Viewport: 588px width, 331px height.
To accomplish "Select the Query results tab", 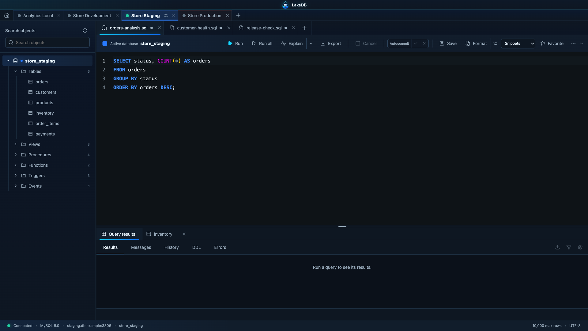I will click(119, 234).
